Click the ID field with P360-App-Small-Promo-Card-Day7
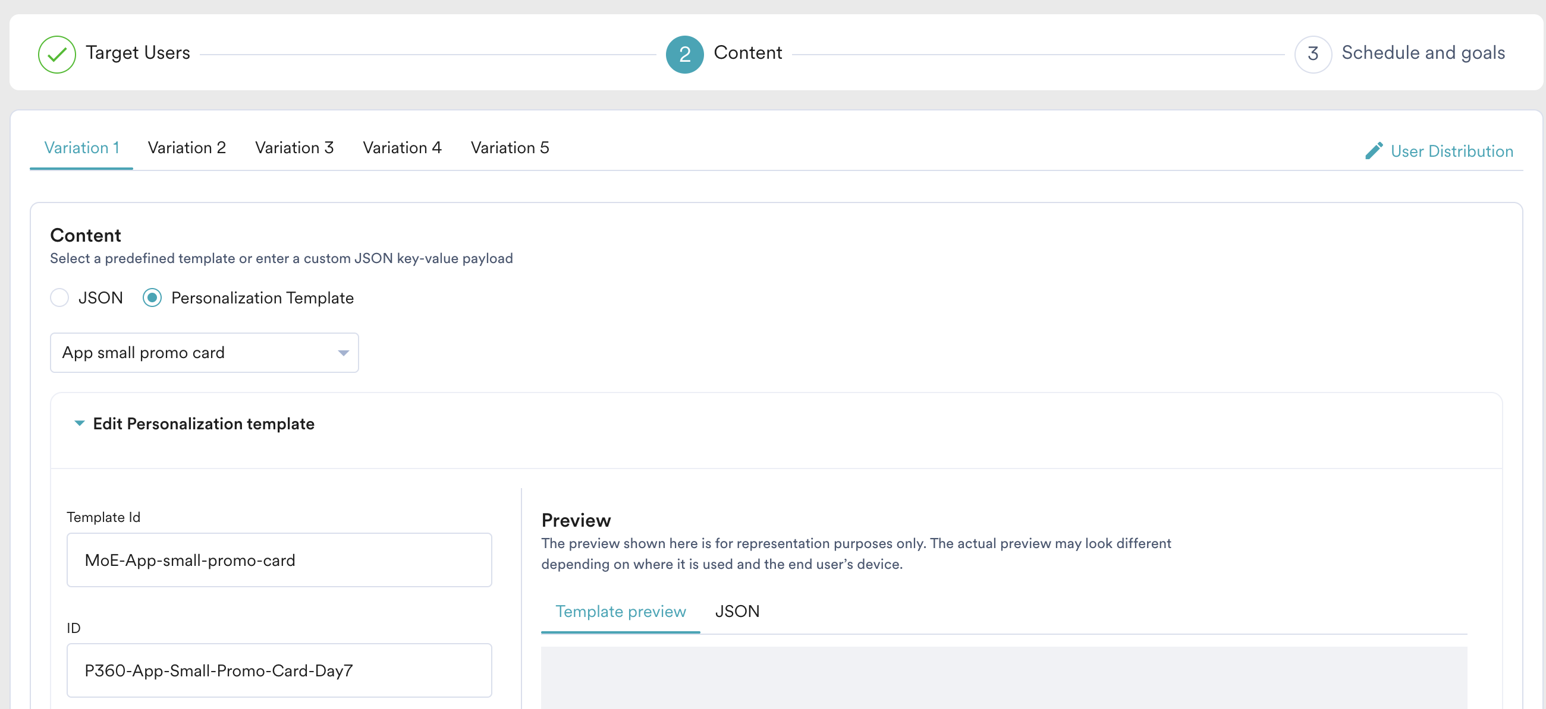The image size is (1546, 709). pyautogui.click(x=279, y=670)
